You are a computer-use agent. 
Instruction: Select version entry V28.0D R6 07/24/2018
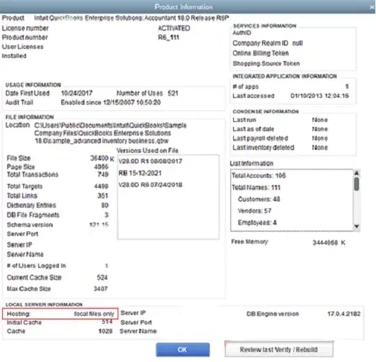coord(150,185)
